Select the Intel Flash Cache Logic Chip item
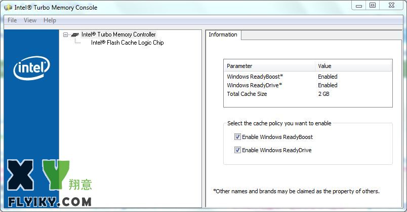407x212 pixels. [127, 43]
